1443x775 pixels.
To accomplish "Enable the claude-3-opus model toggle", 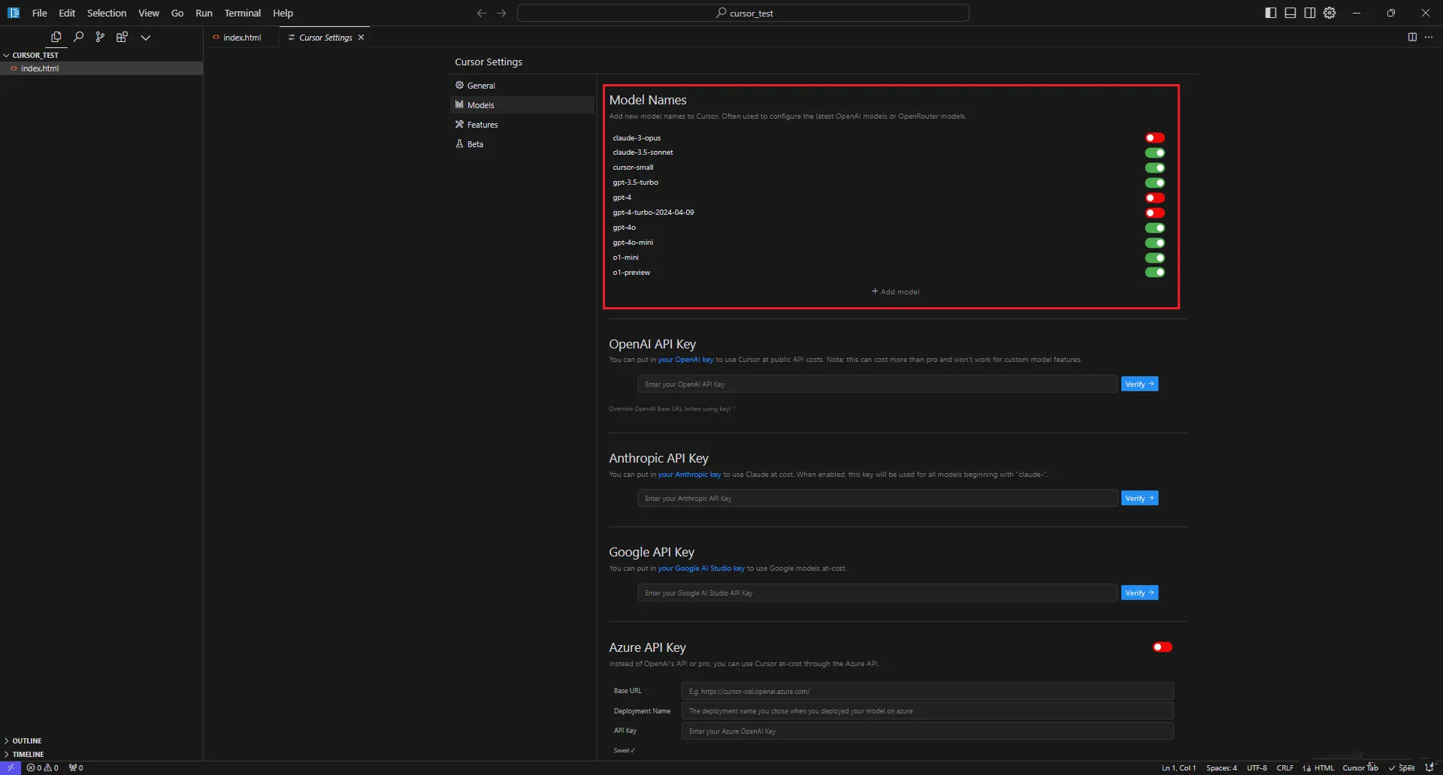I will point(1154,138).
